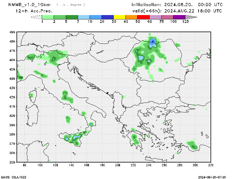Click the 42N latitude axis label
The width and height of the screenshot is (232, 179).
(x=12, y=97)
